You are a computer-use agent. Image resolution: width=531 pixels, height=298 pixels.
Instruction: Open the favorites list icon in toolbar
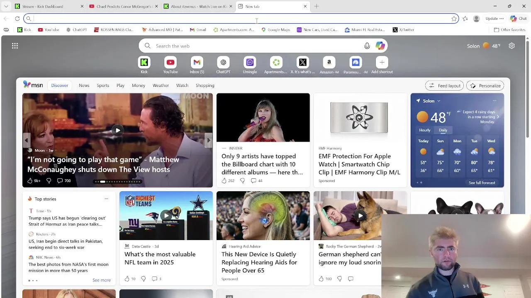[465, 18]
